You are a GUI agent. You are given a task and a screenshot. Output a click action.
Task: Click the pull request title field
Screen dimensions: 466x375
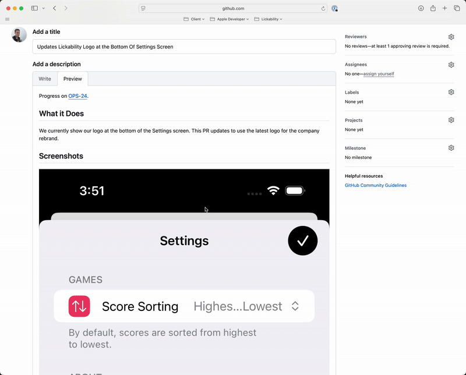(184, 47)
